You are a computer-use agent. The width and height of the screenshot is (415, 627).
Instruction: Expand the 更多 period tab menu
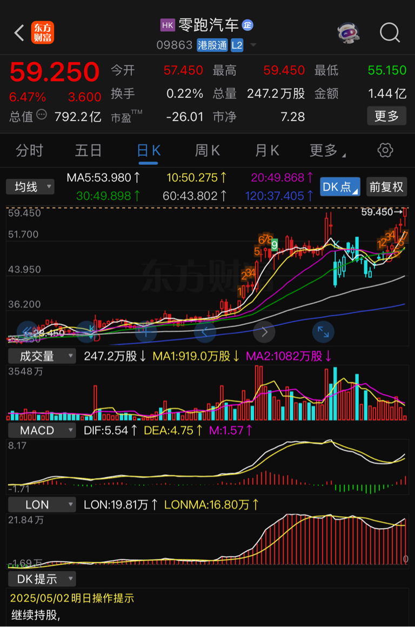[327, 151]
